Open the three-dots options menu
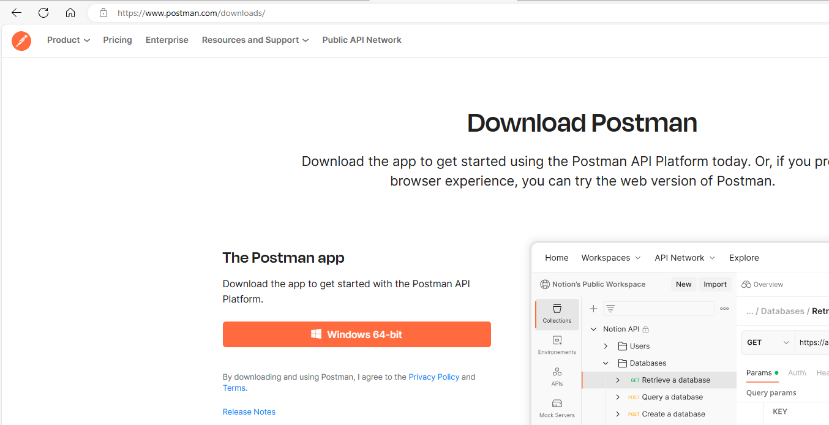The height and width of the screenshot is (425, 829). [724, 309]
